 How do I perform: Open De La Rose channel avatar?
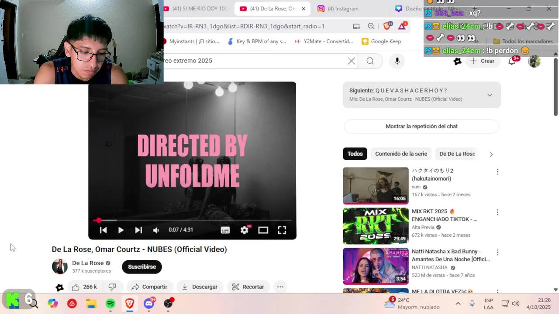pos(60,266)
